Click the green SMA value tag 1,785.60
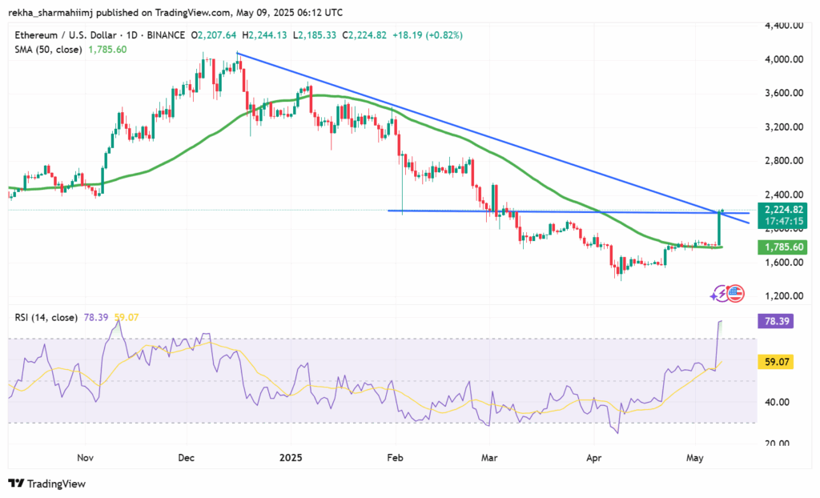This screenshot has height=498, width=820. tap(782, 247)
